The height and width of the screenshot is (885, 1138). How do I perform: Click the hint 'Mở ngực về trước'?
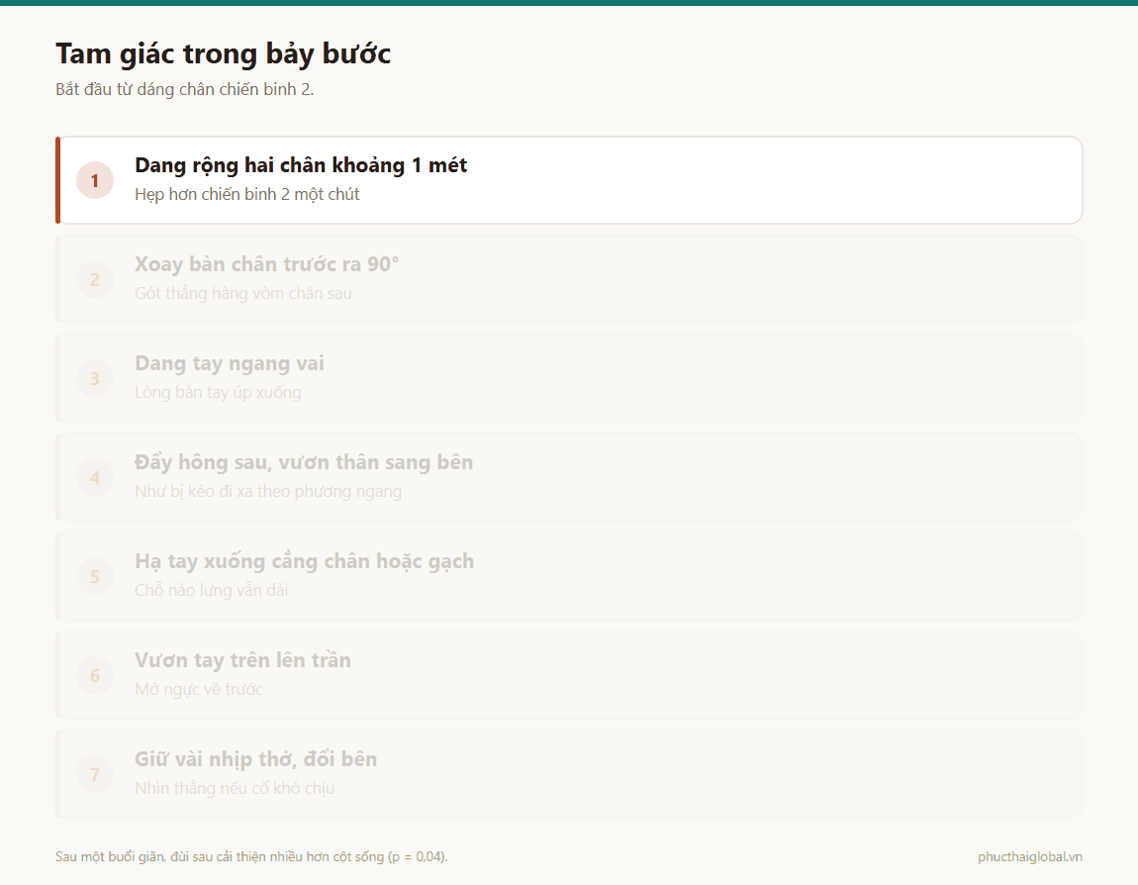pyautogui.click(x=199, y=690)
